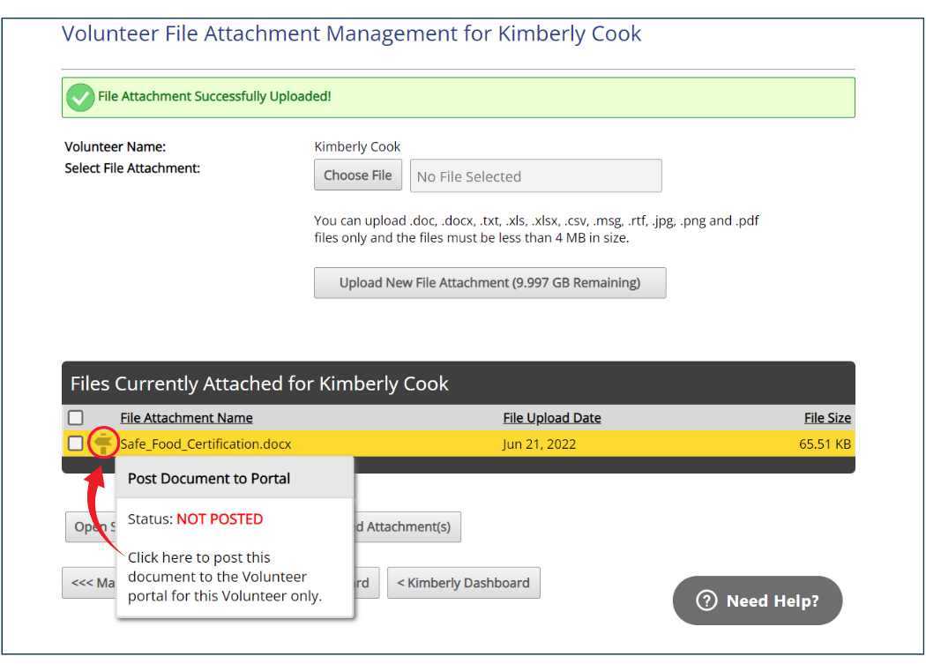
Task: Click the File Attachment Successfully Uploaded message
Action: click(214, 96)
